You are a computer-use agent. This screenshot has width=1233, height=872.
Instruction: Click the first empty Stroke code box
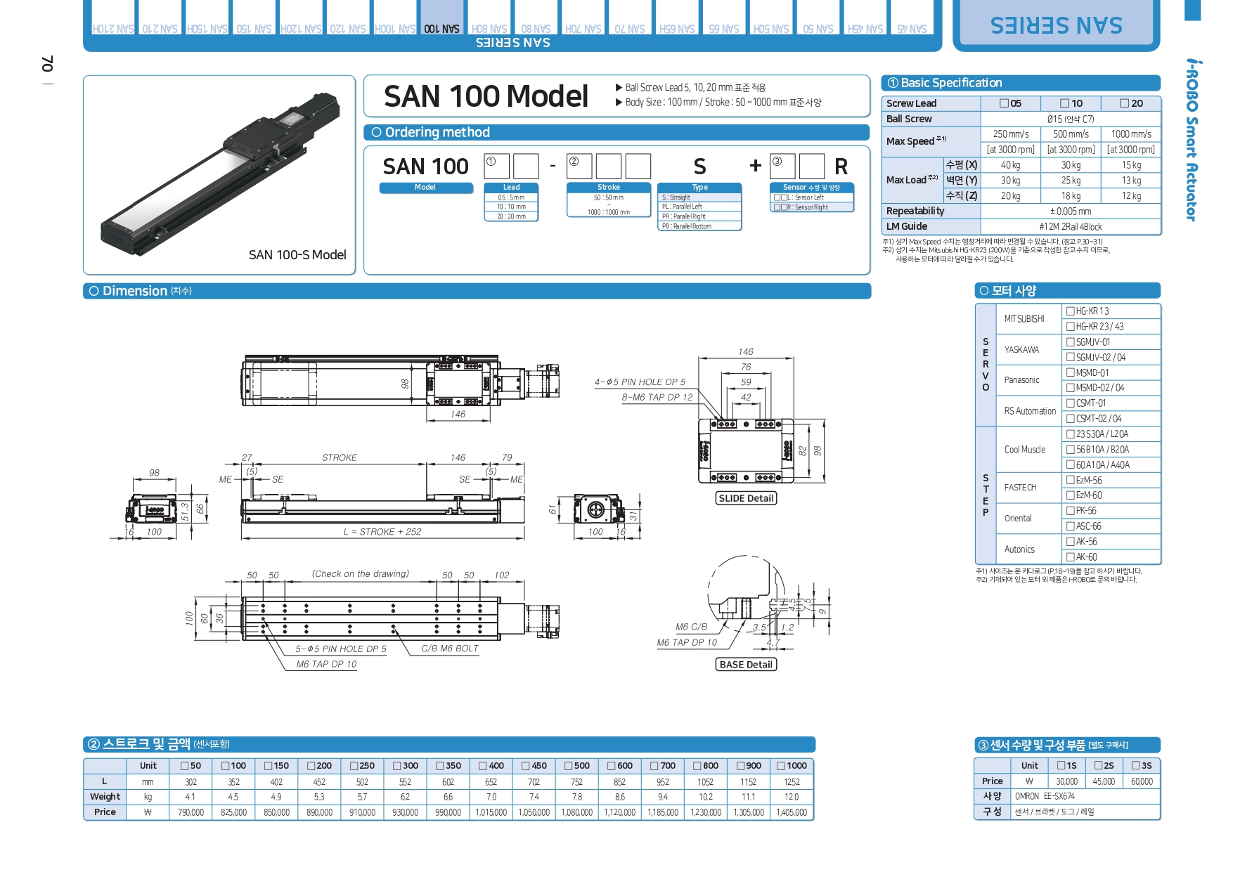point(579,167)
